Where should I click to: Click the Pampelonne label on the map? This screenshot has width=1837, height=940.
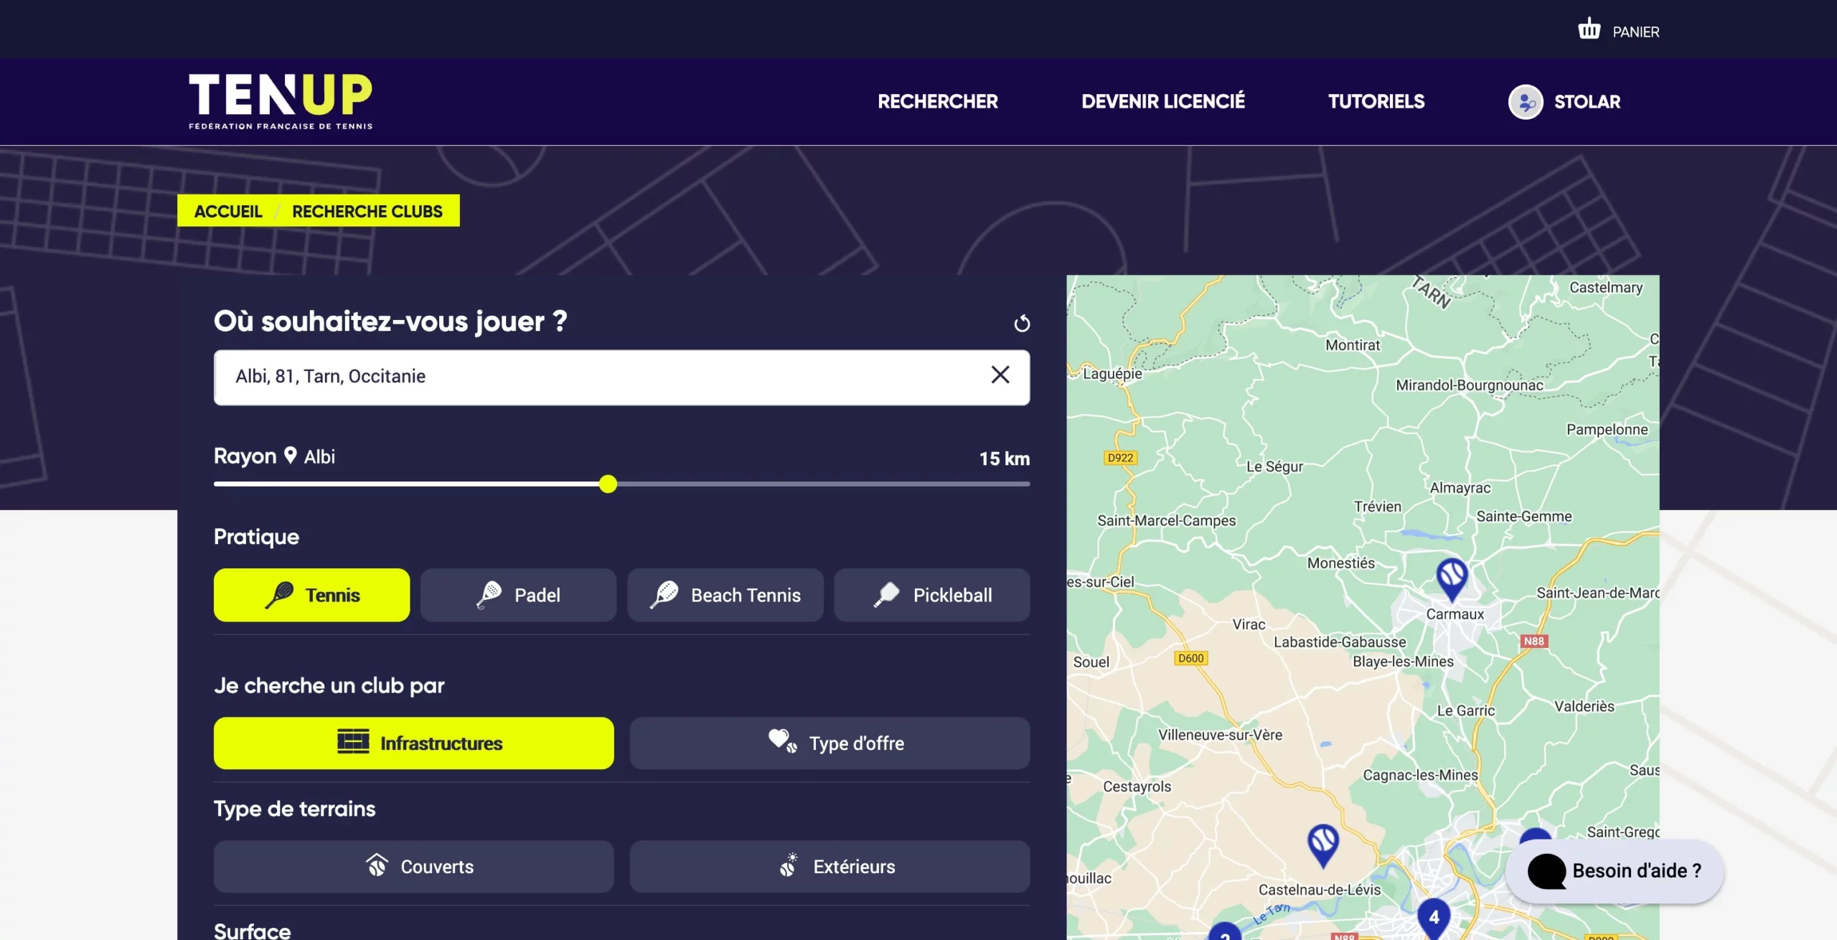[x=1607, y=429]
